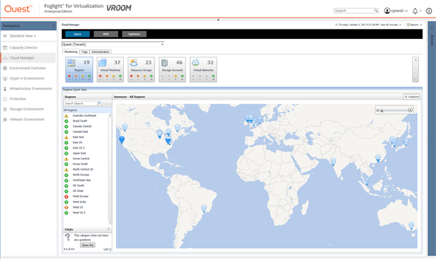Viewport: 436px width, 259px height.
Task: Select the Regions summary tile
Action: click(x=79, y=70)
